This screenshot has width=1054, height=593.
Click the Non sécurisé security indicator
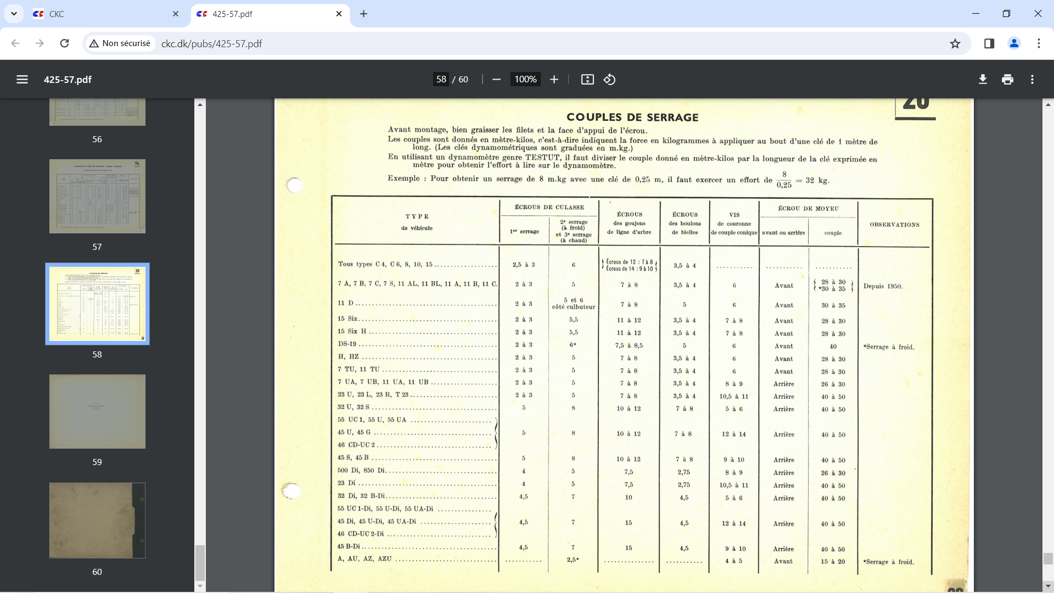pyautogui.click(x=120, y=43)
